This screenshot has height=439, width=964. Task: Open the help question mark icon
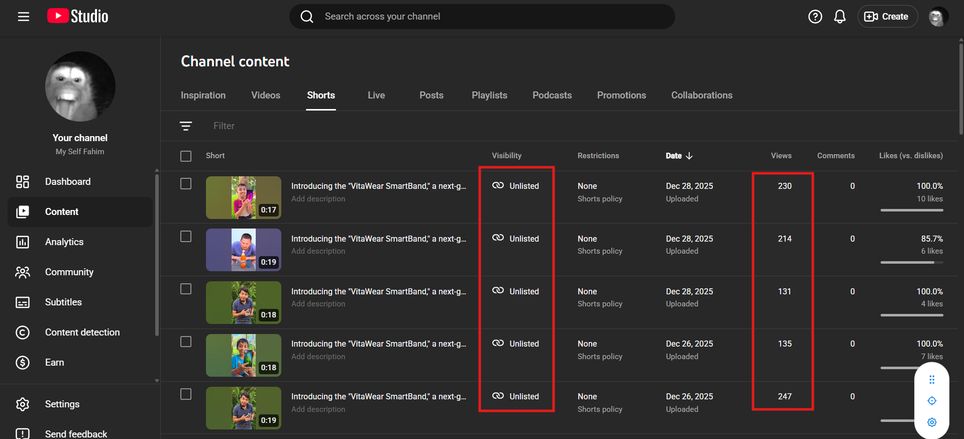pyautogui.click(x=815, y=17)
